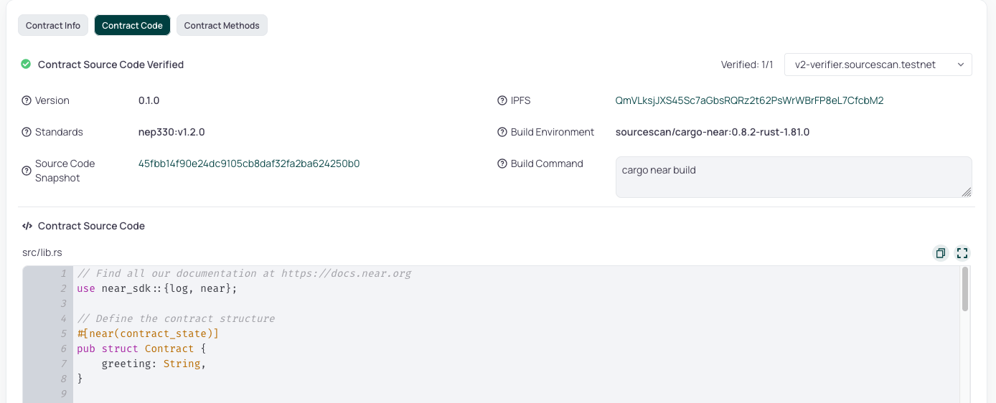The height and width of the screenshot is (403, 996).
Task: Click the Contract Source Code brackets icon
Action: pyautogui.click(x=27, y=226)
